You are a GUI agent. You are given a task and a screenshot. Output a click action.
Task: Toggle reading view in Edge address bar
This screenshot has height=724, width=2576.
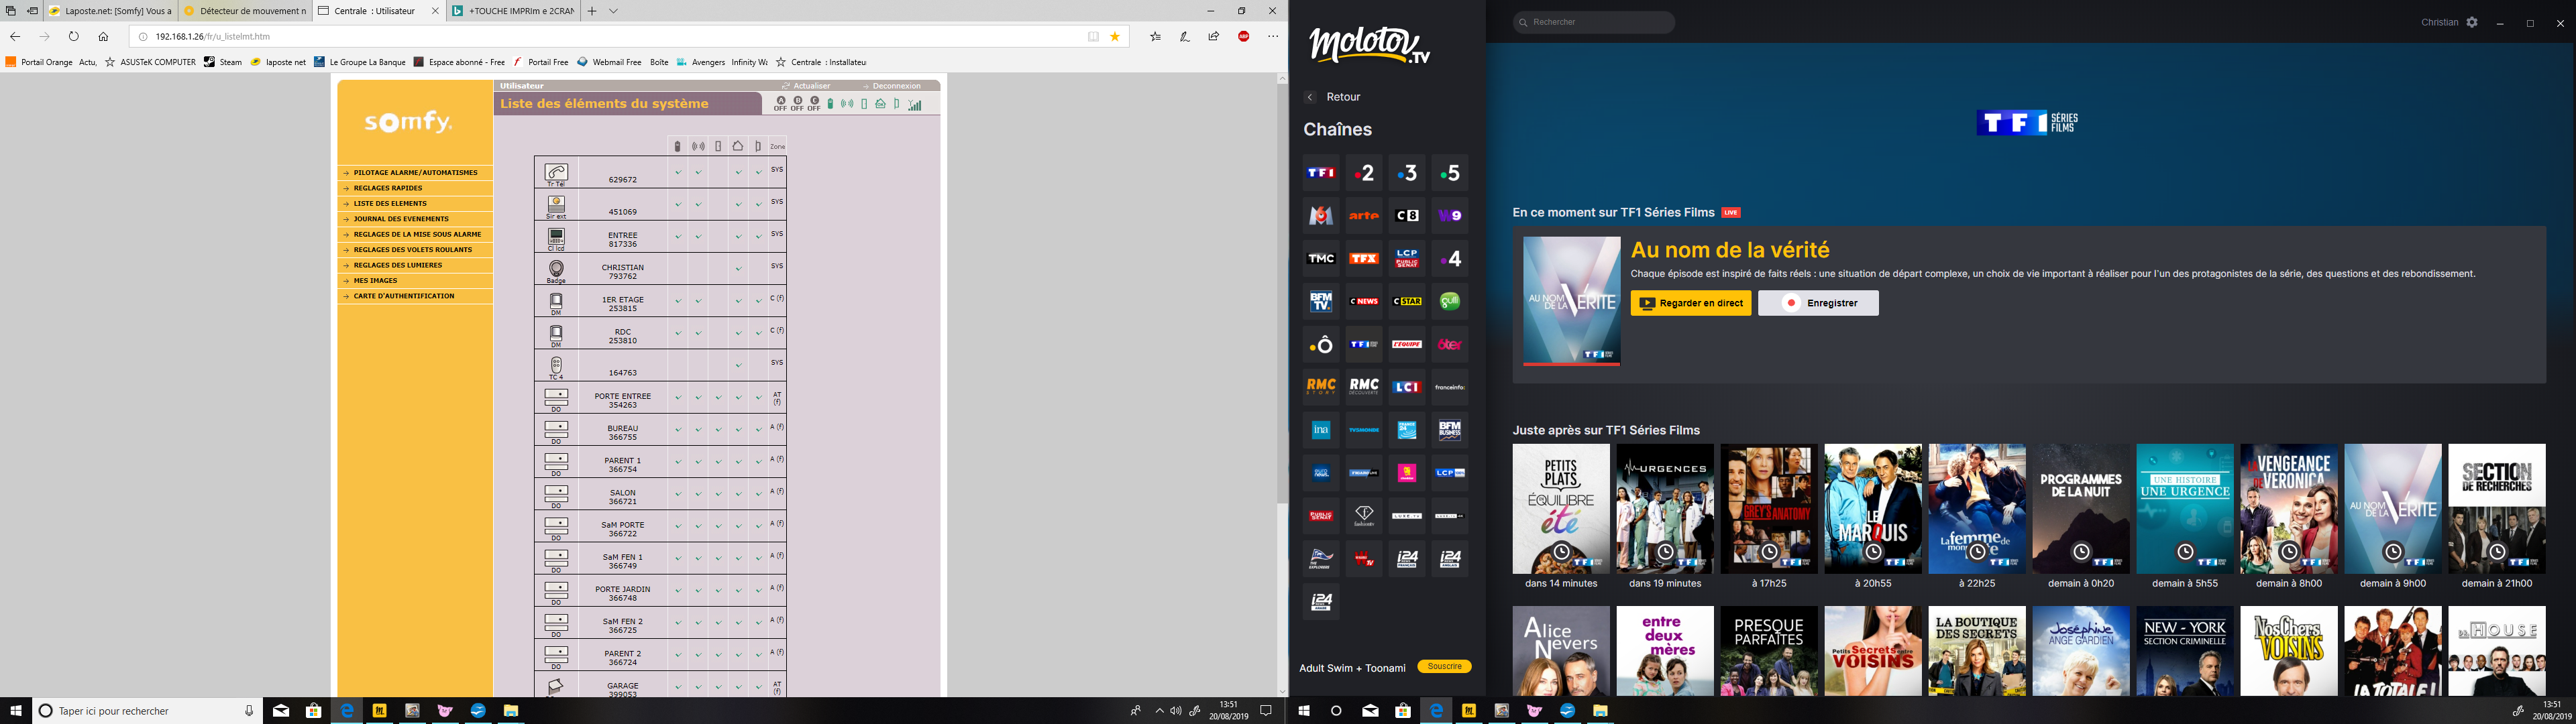pos(1093,36)
